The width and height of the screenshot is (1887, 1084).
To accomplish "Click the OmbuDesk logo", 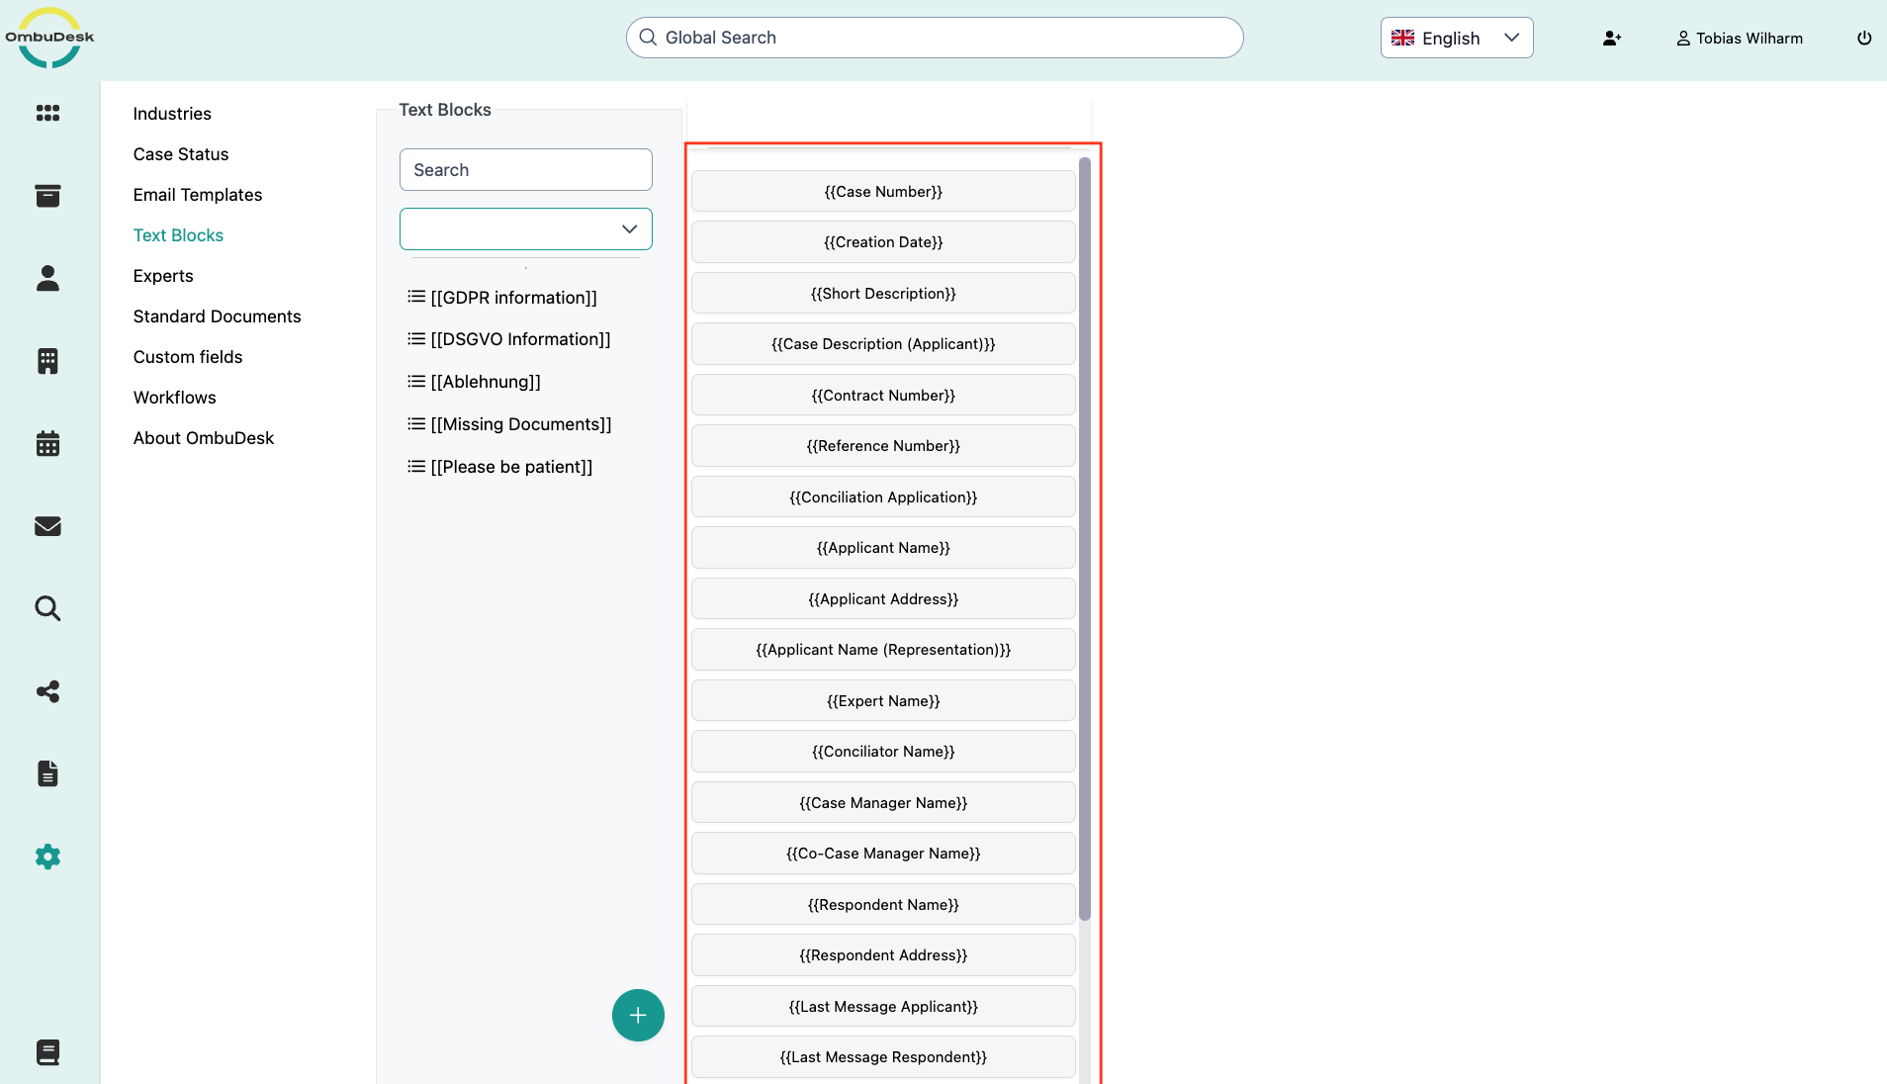I will (x=49, y=38).
